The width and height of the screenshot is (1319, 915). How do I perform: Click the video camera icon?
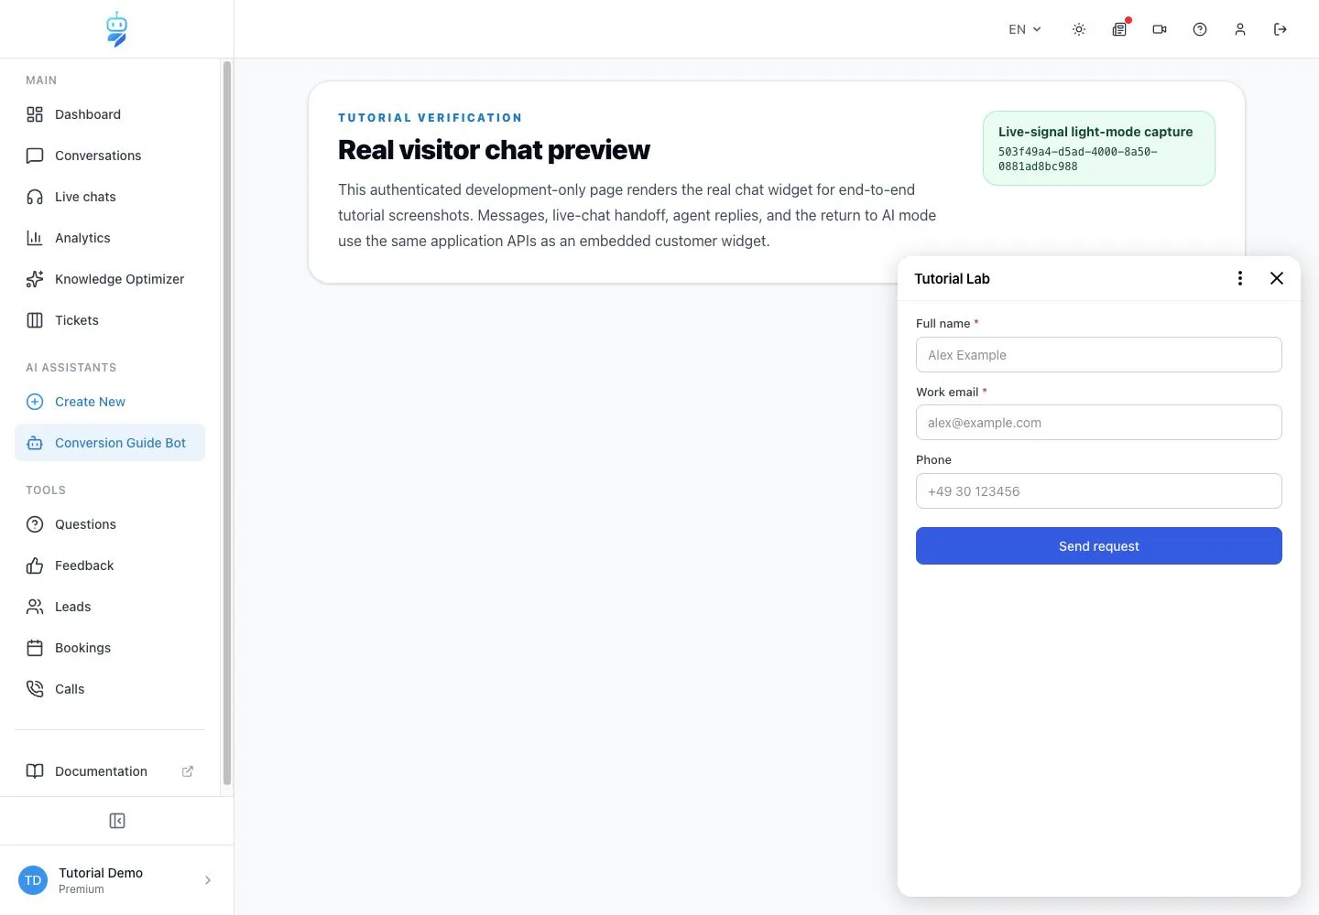[x=1160, y=29]
